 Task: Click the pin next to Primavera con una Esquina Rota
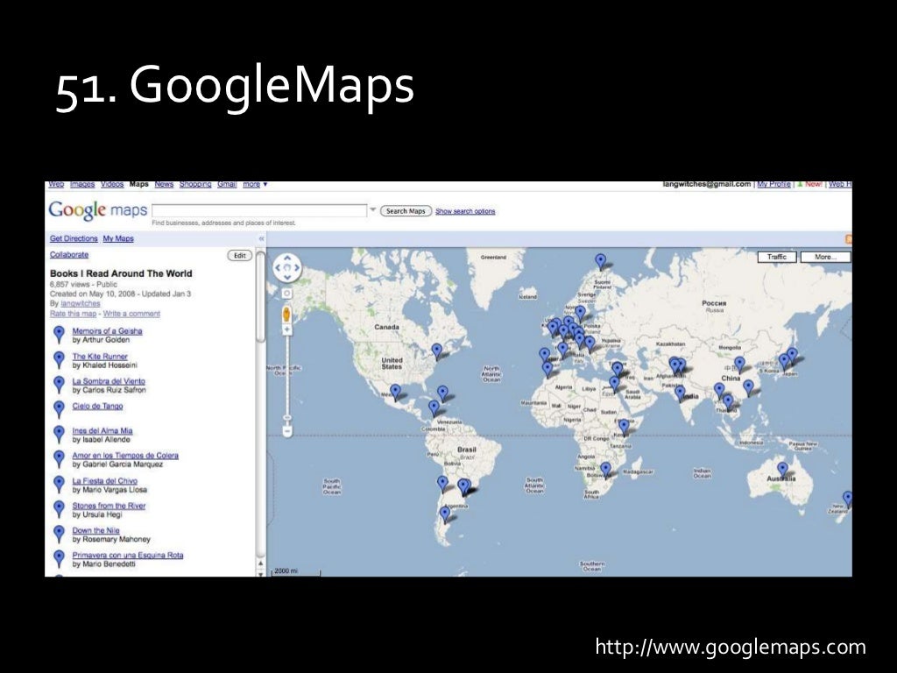59,558
